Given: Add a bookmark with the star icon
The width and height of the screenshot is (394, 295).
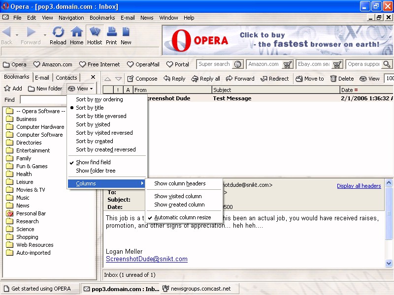Looking at the screenshot, I should click(x=13, y=88).
